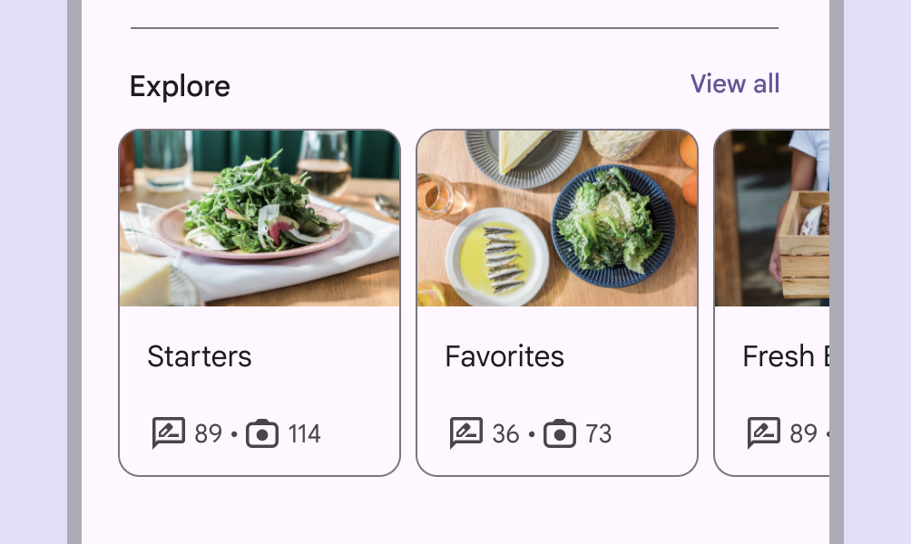Click the 36 review count on Favorites

click(x=505, y=434)
